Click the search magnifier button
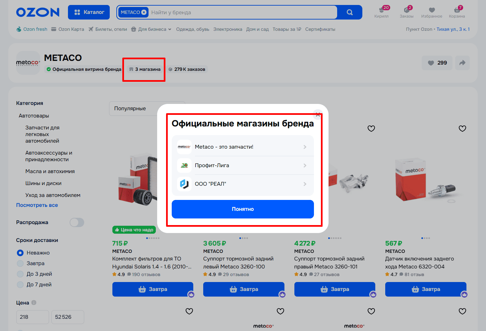The width and height of the screenshot is (486, 331). (x=349, y=12)
